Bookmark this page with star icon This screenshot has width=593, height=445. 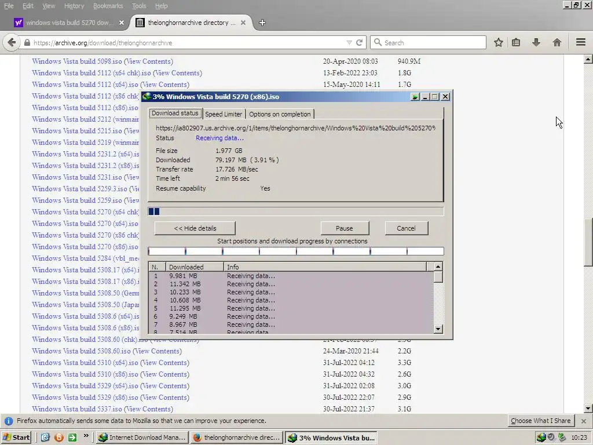498,42
